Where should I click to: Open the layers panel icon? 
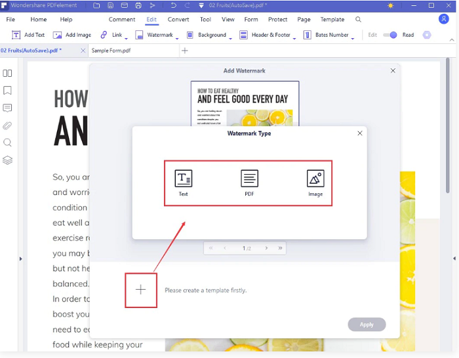pyautogui.click(x=7, y=160)
